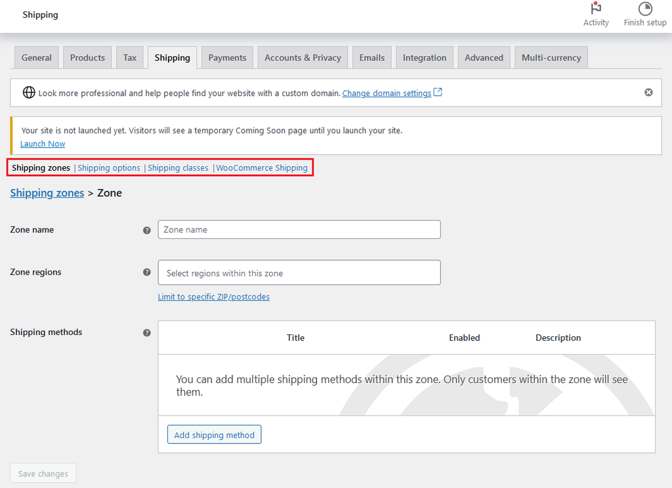
Task: Click the Zone name help icon
Action: point(147,231)
